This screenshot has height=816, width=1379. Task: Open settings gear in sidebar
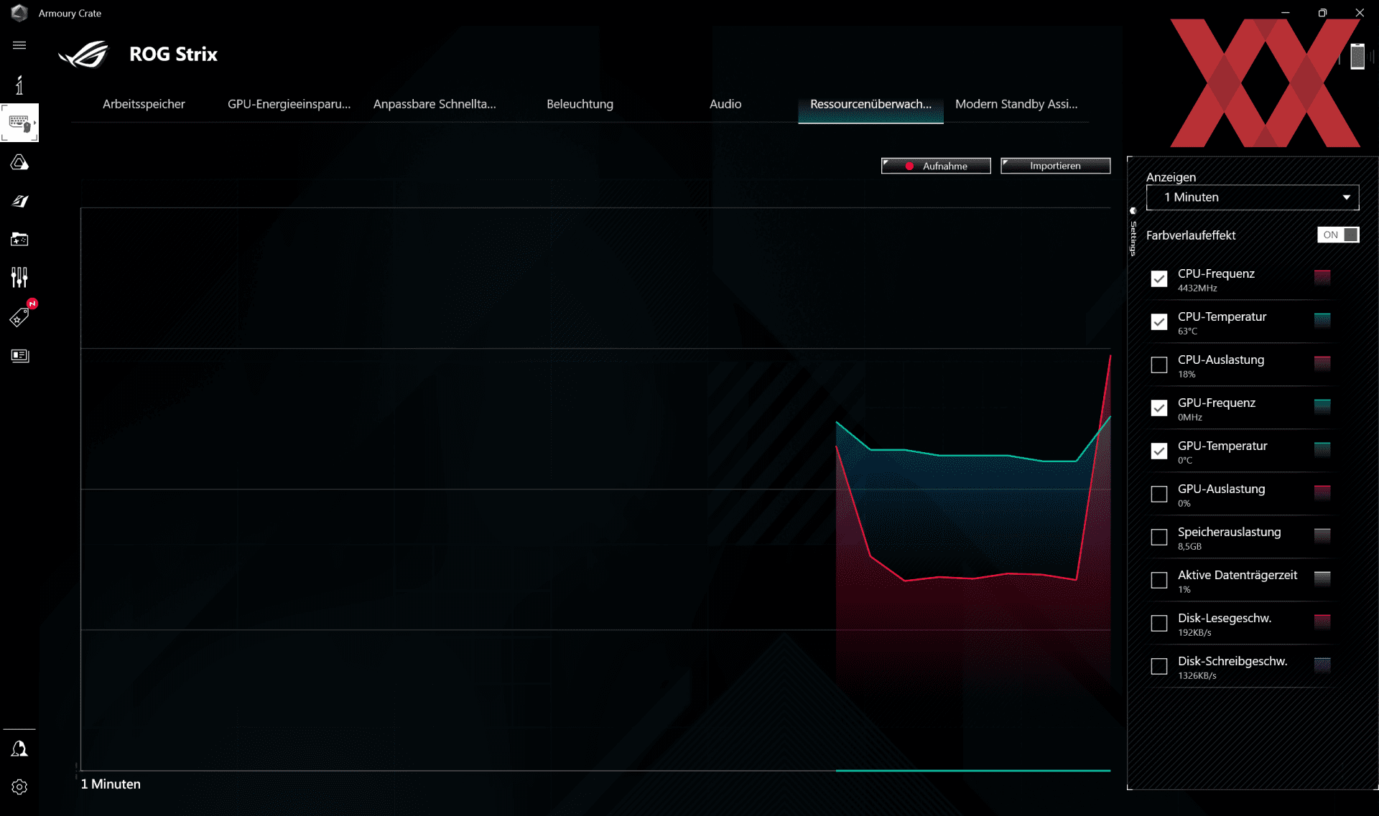click(x=19, y=787)
